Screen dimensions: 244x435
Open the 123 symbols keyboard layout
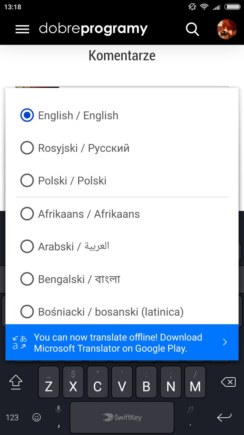click(13, 417)
